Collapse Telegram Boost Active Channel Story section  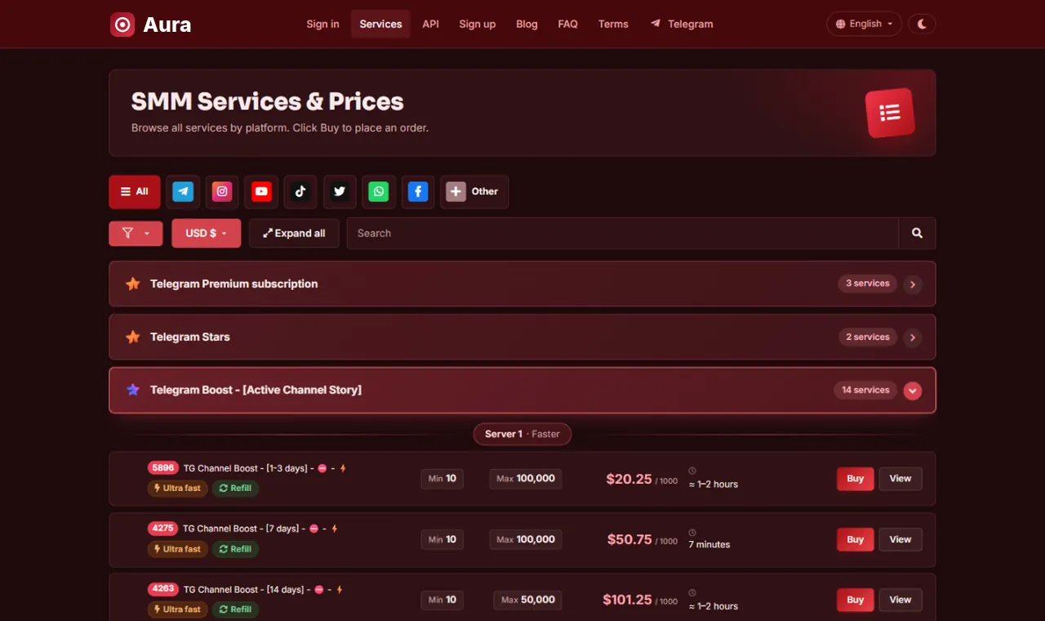pos(913,391)
